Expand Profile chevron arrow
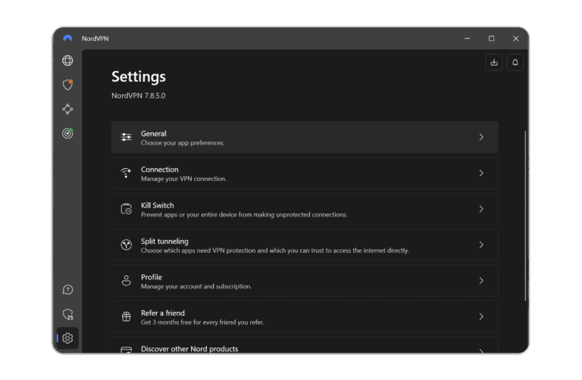582x380 pixels. pos(481,281)
